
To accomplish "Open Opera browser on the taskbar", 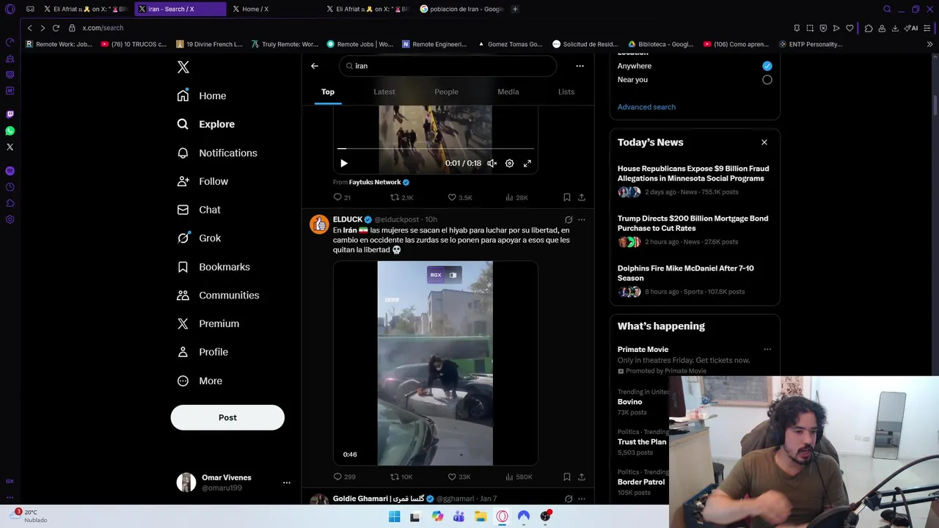I will tap(502, 516).
